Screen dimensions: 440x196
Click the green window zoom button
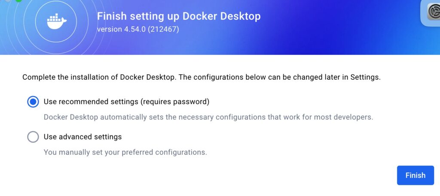coord(18,0)
